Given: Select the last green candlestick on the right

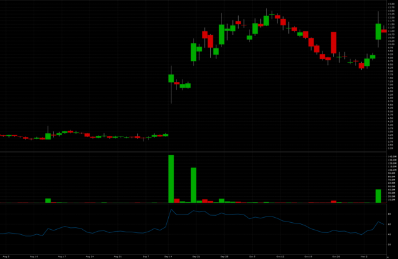Looking at the screenshot, I should pos(378,32).
